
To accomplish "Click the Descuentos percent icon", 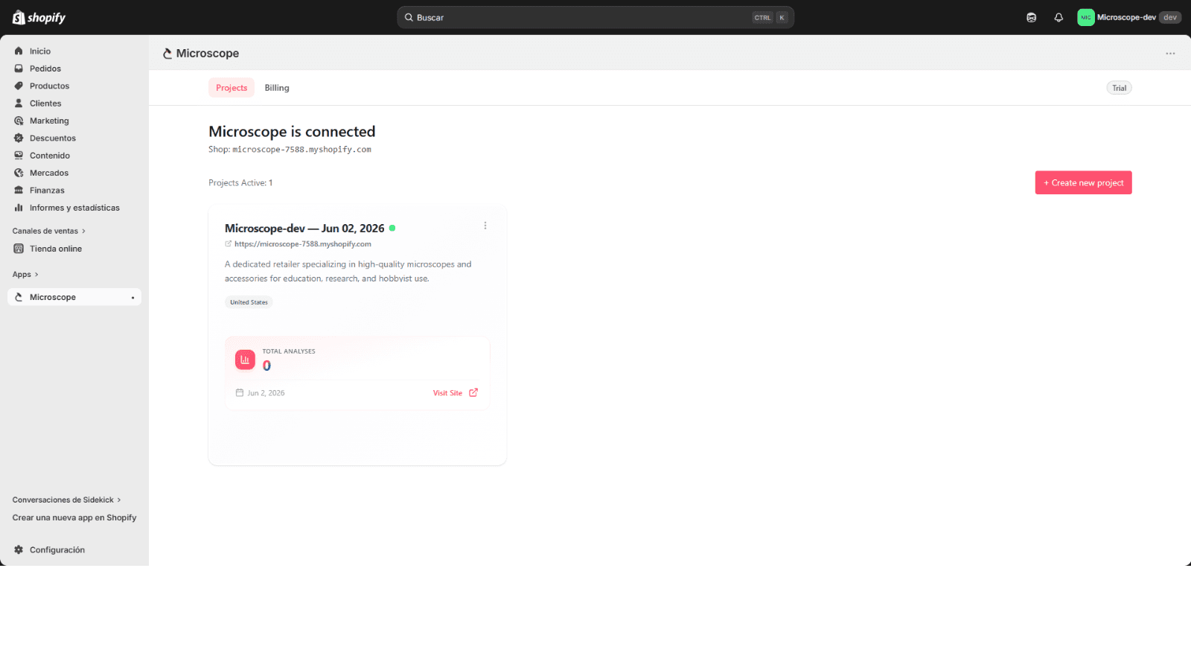I will (x=19, y=138).
